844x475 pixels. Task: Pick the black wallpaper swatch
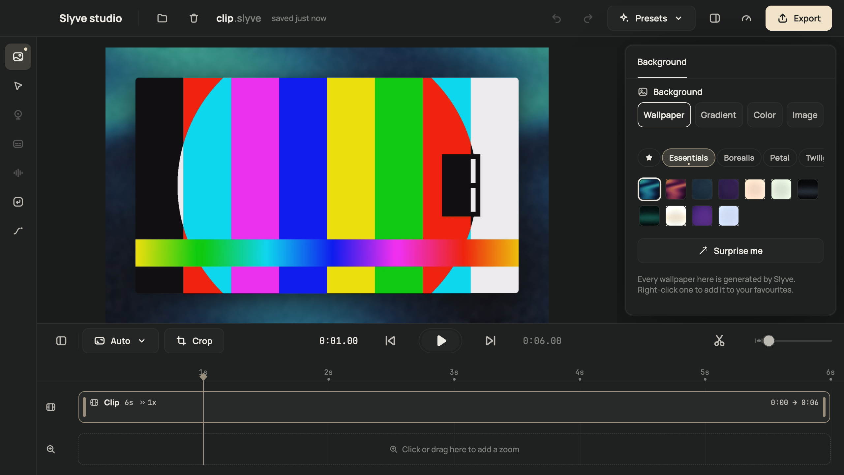point(807,189)
